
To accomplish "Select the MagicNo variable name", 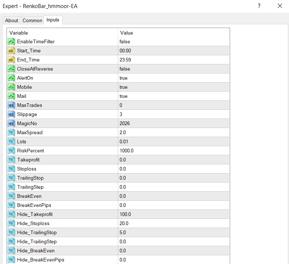I will [x=27, y=124].
